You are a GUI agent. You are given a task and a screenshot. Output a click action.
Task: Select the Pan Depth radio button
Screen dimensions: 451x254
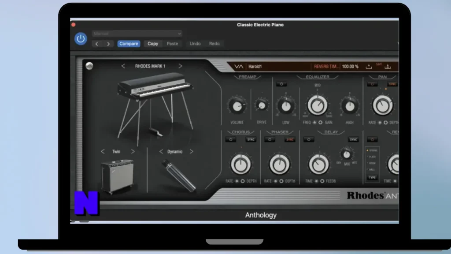[x=386, y=123]
